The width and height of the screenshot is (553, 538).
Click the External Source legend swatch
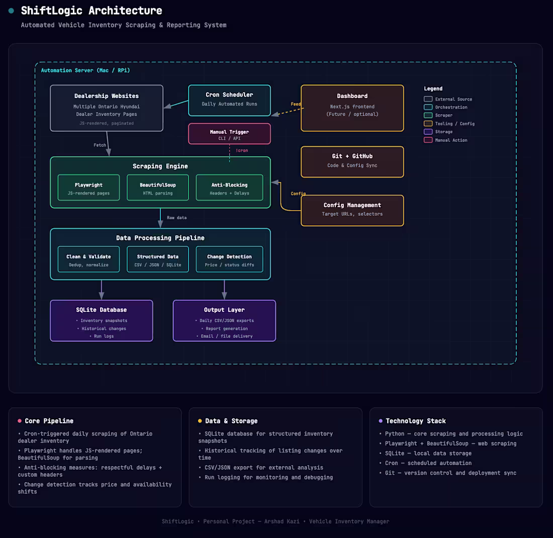pos(428,99)
